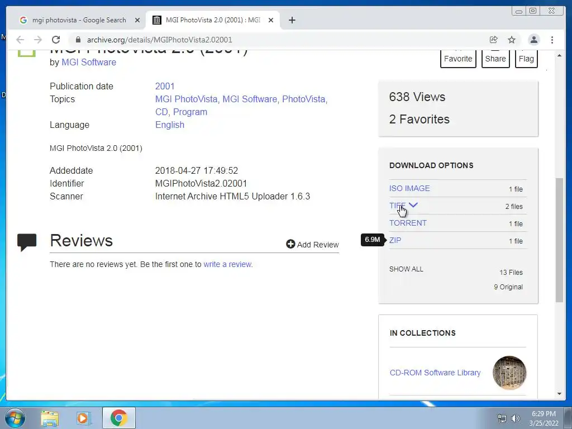Open the PhotoVista topic link
The width and height of the screenshot is (572, 429).
coord(304,99)
